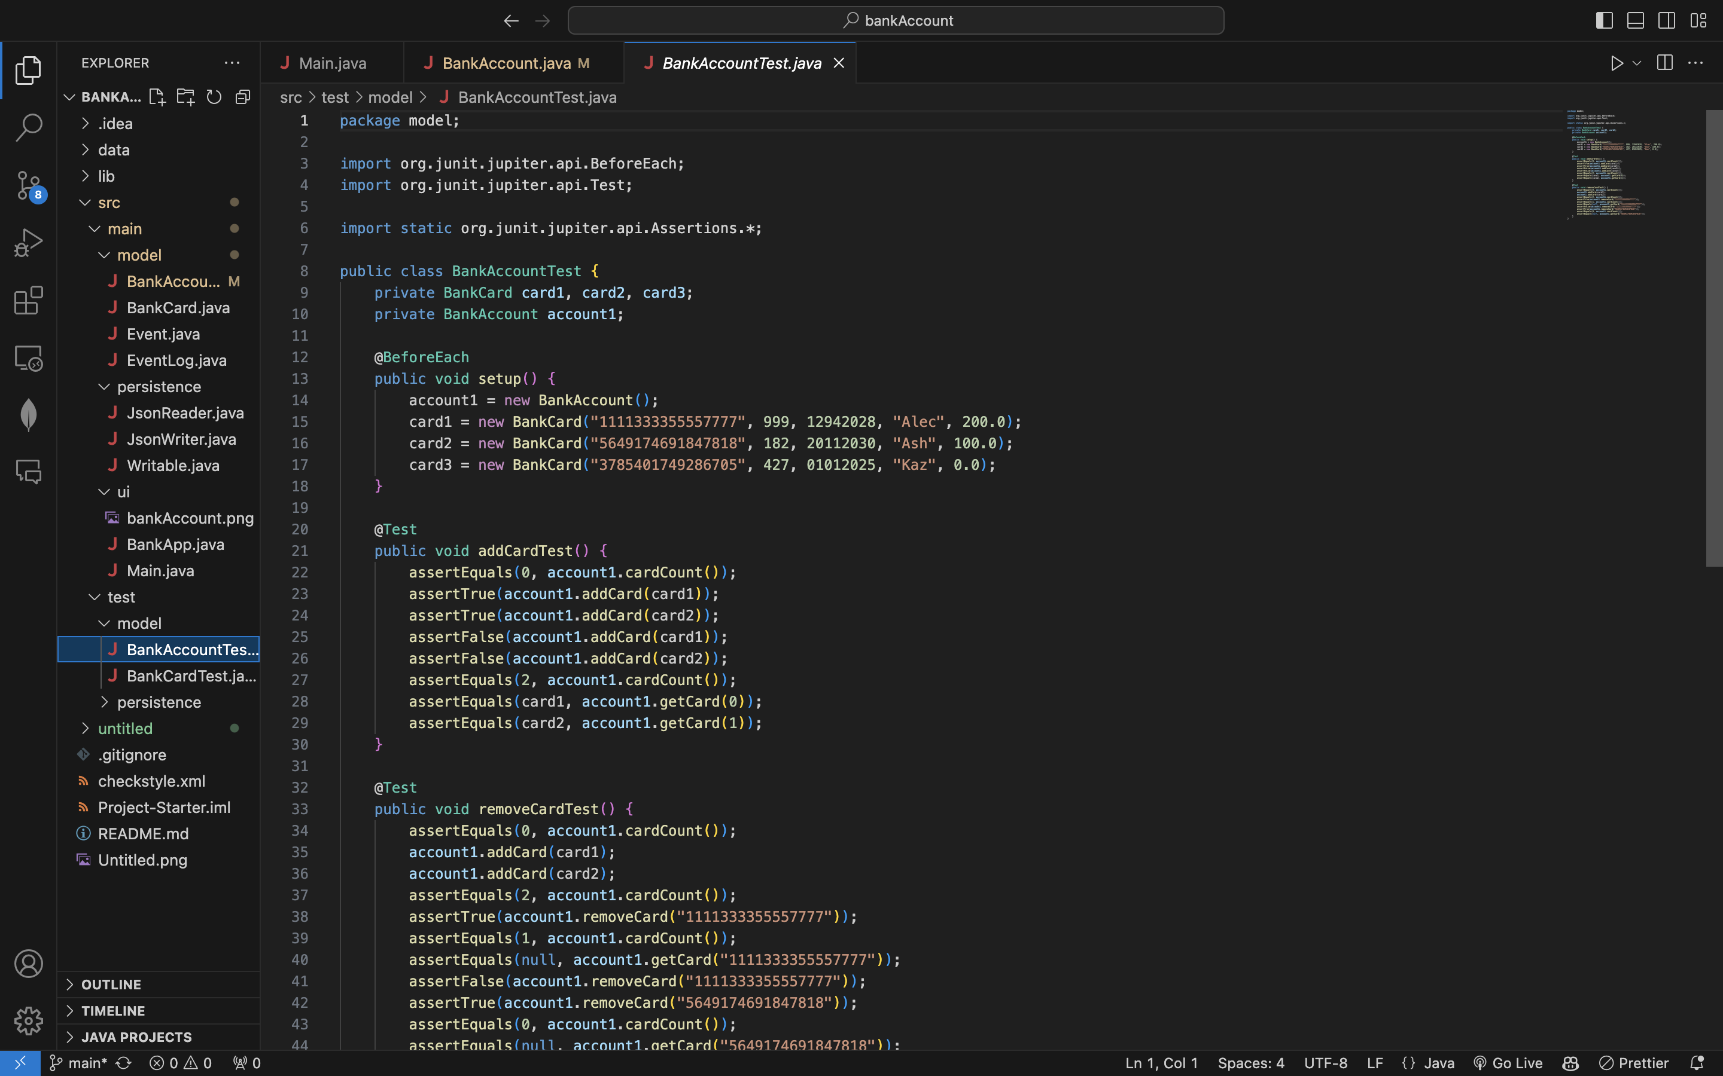Open BankCardTest.java in the explorer
Viewport: 1723px width, 1076px height.
tap(158, 676)
